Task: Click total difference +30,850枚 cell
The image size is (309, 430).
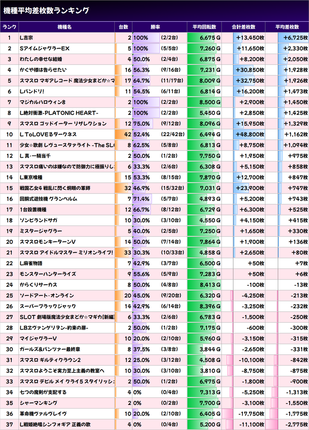Action: [x=243, y=70]
